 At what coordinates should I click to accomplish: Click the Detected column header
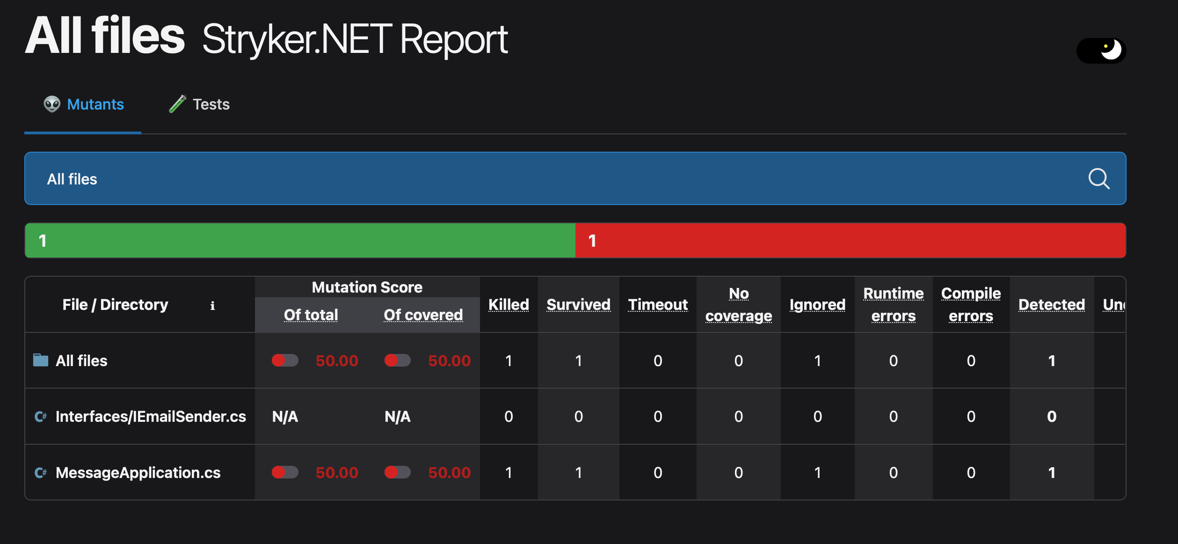(x=1051, y=305)
